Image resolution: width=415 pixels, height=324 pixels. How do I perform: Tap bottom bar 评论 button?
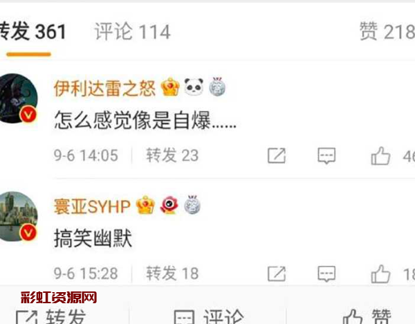[x=209, y=316]
